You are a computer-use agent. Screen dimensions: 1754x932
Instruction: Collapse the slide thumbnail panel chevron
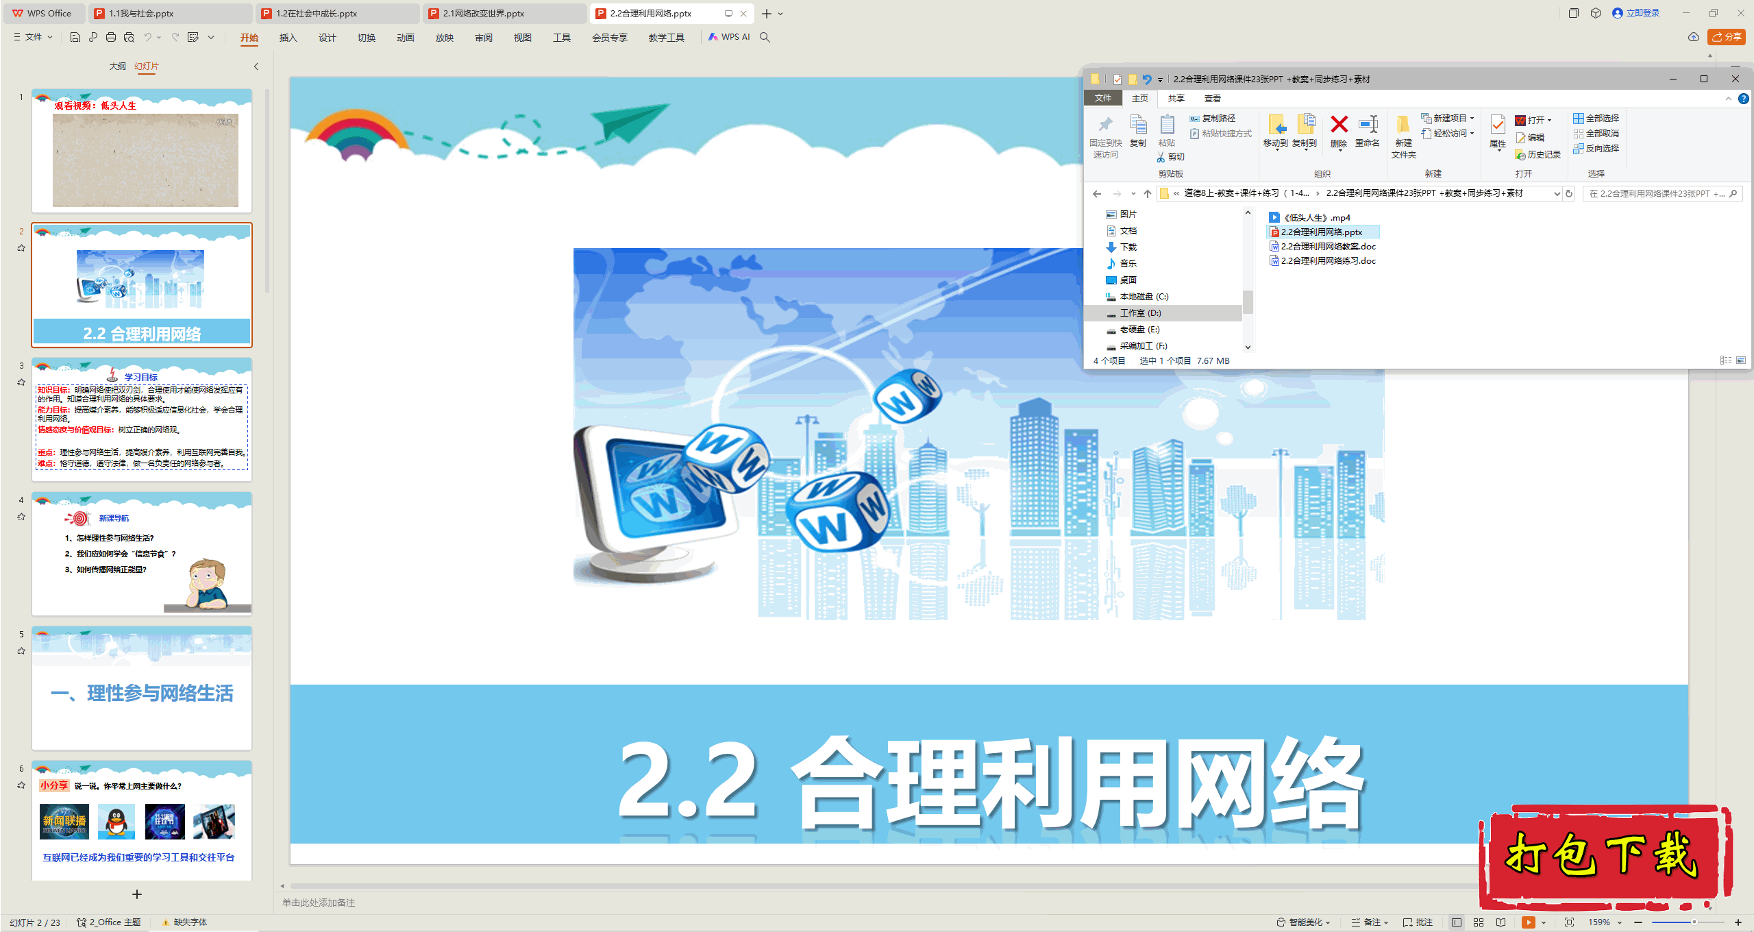tap(256, 66)
